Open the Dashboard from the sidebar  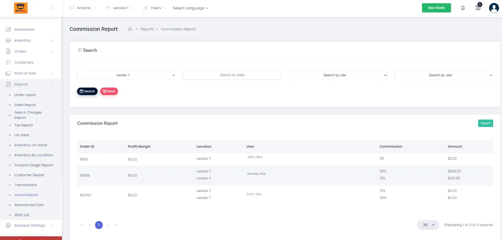pos(9,29)
